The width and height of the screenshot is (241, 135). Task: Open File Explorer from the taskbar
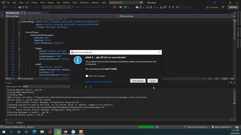pos(42,132)
